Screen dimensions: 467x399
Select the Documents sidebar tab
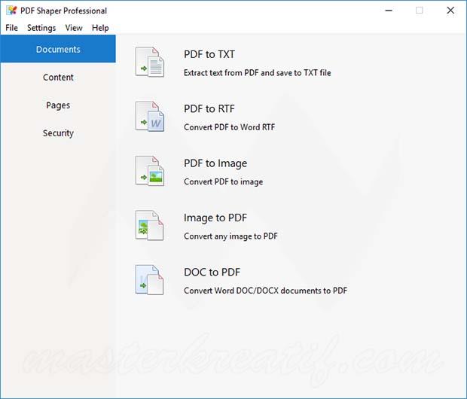click(58, 49)
